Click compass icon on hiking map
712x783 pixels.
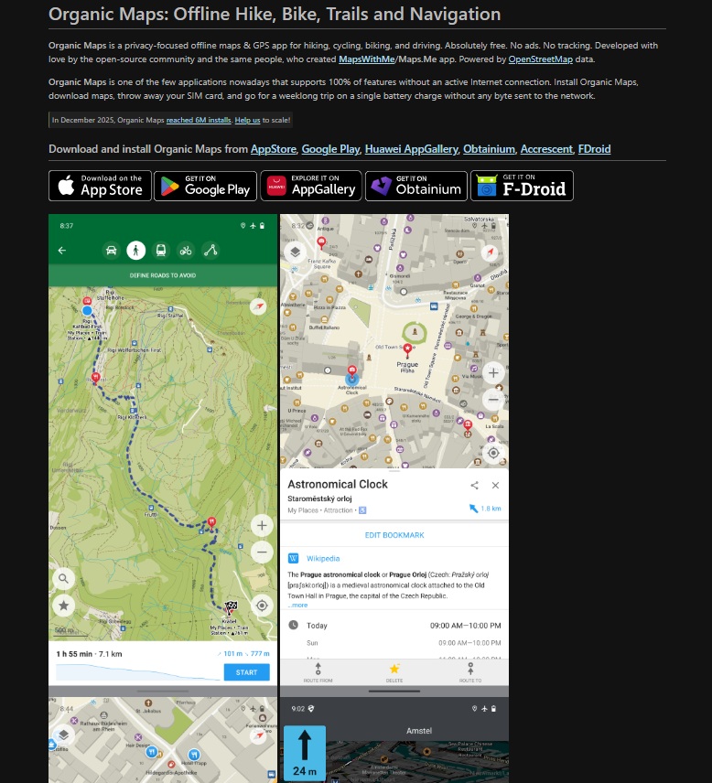coord(258,306)
